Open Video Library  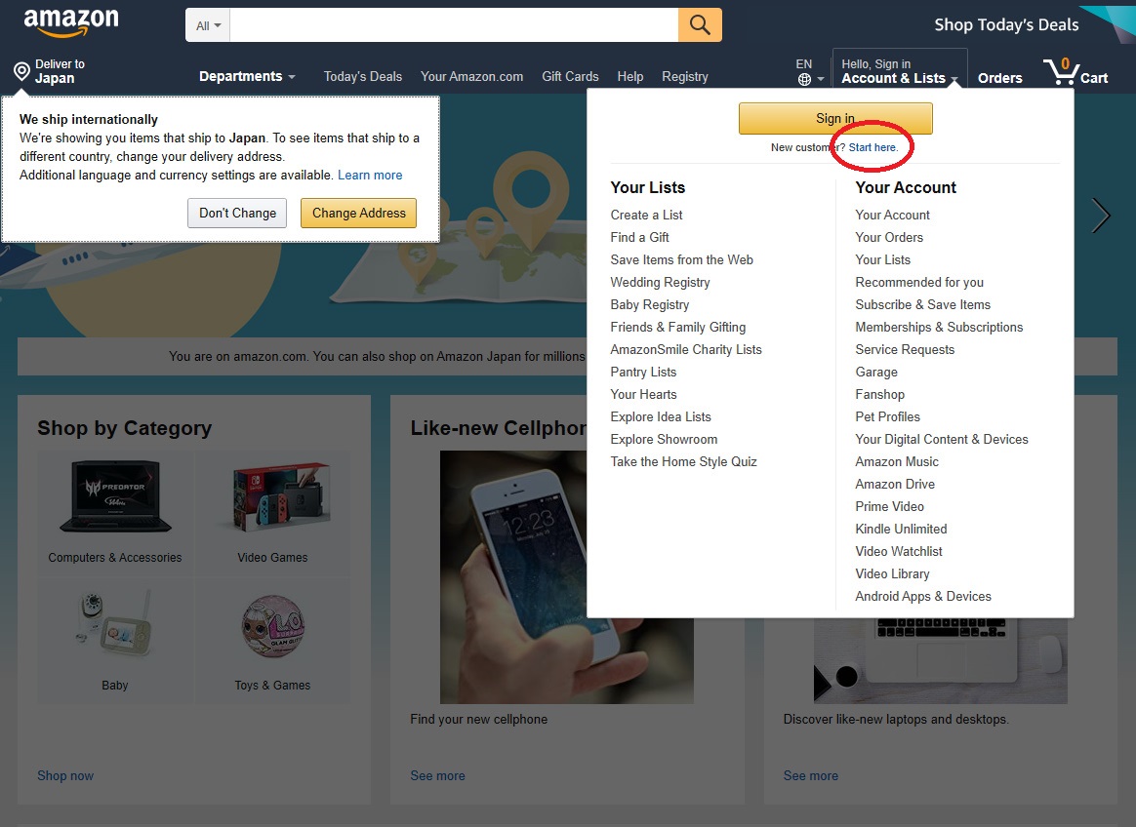(892, 574)
